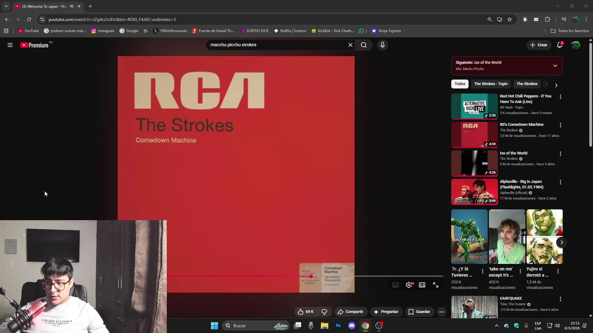Submit search with magnifier button

364,45
